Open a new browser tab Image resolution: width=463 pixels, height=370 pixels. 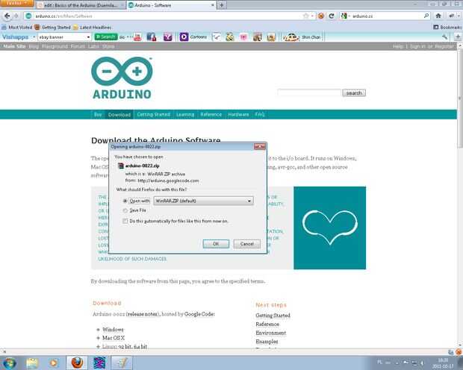(222, 5)
